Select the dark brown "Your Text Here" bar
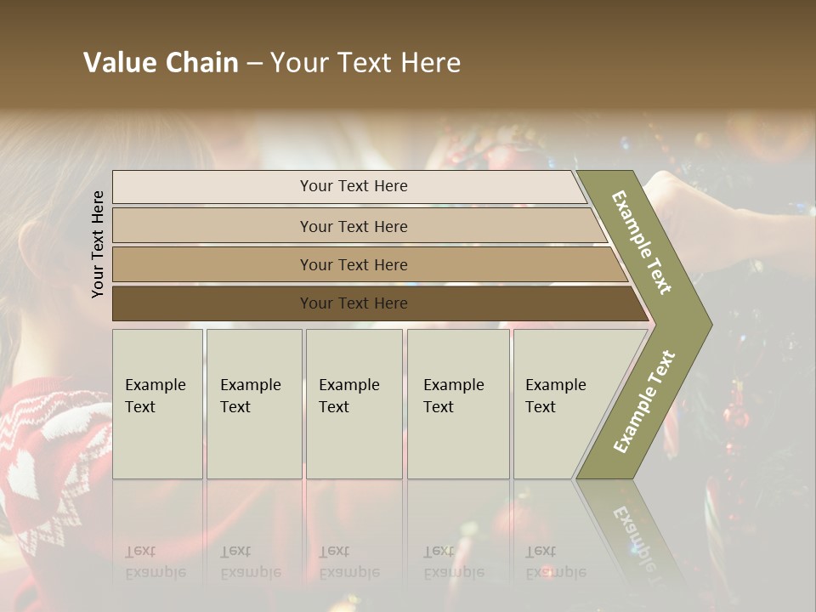The width and height of the screenshot is (816, 612). click(x=353, y=303)
